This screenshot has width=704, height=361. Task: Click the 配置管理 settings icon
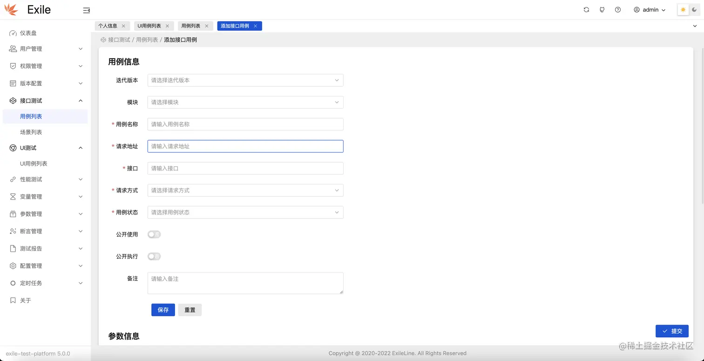13,266
